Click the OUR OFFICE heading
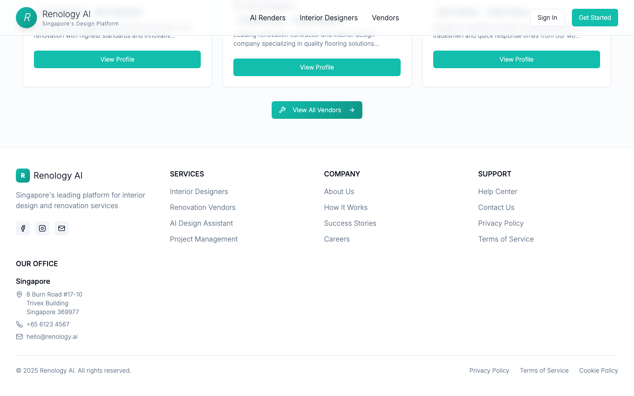Image resolution: width=634 pixels, height=396 pixels. click(x=37, y=264)
